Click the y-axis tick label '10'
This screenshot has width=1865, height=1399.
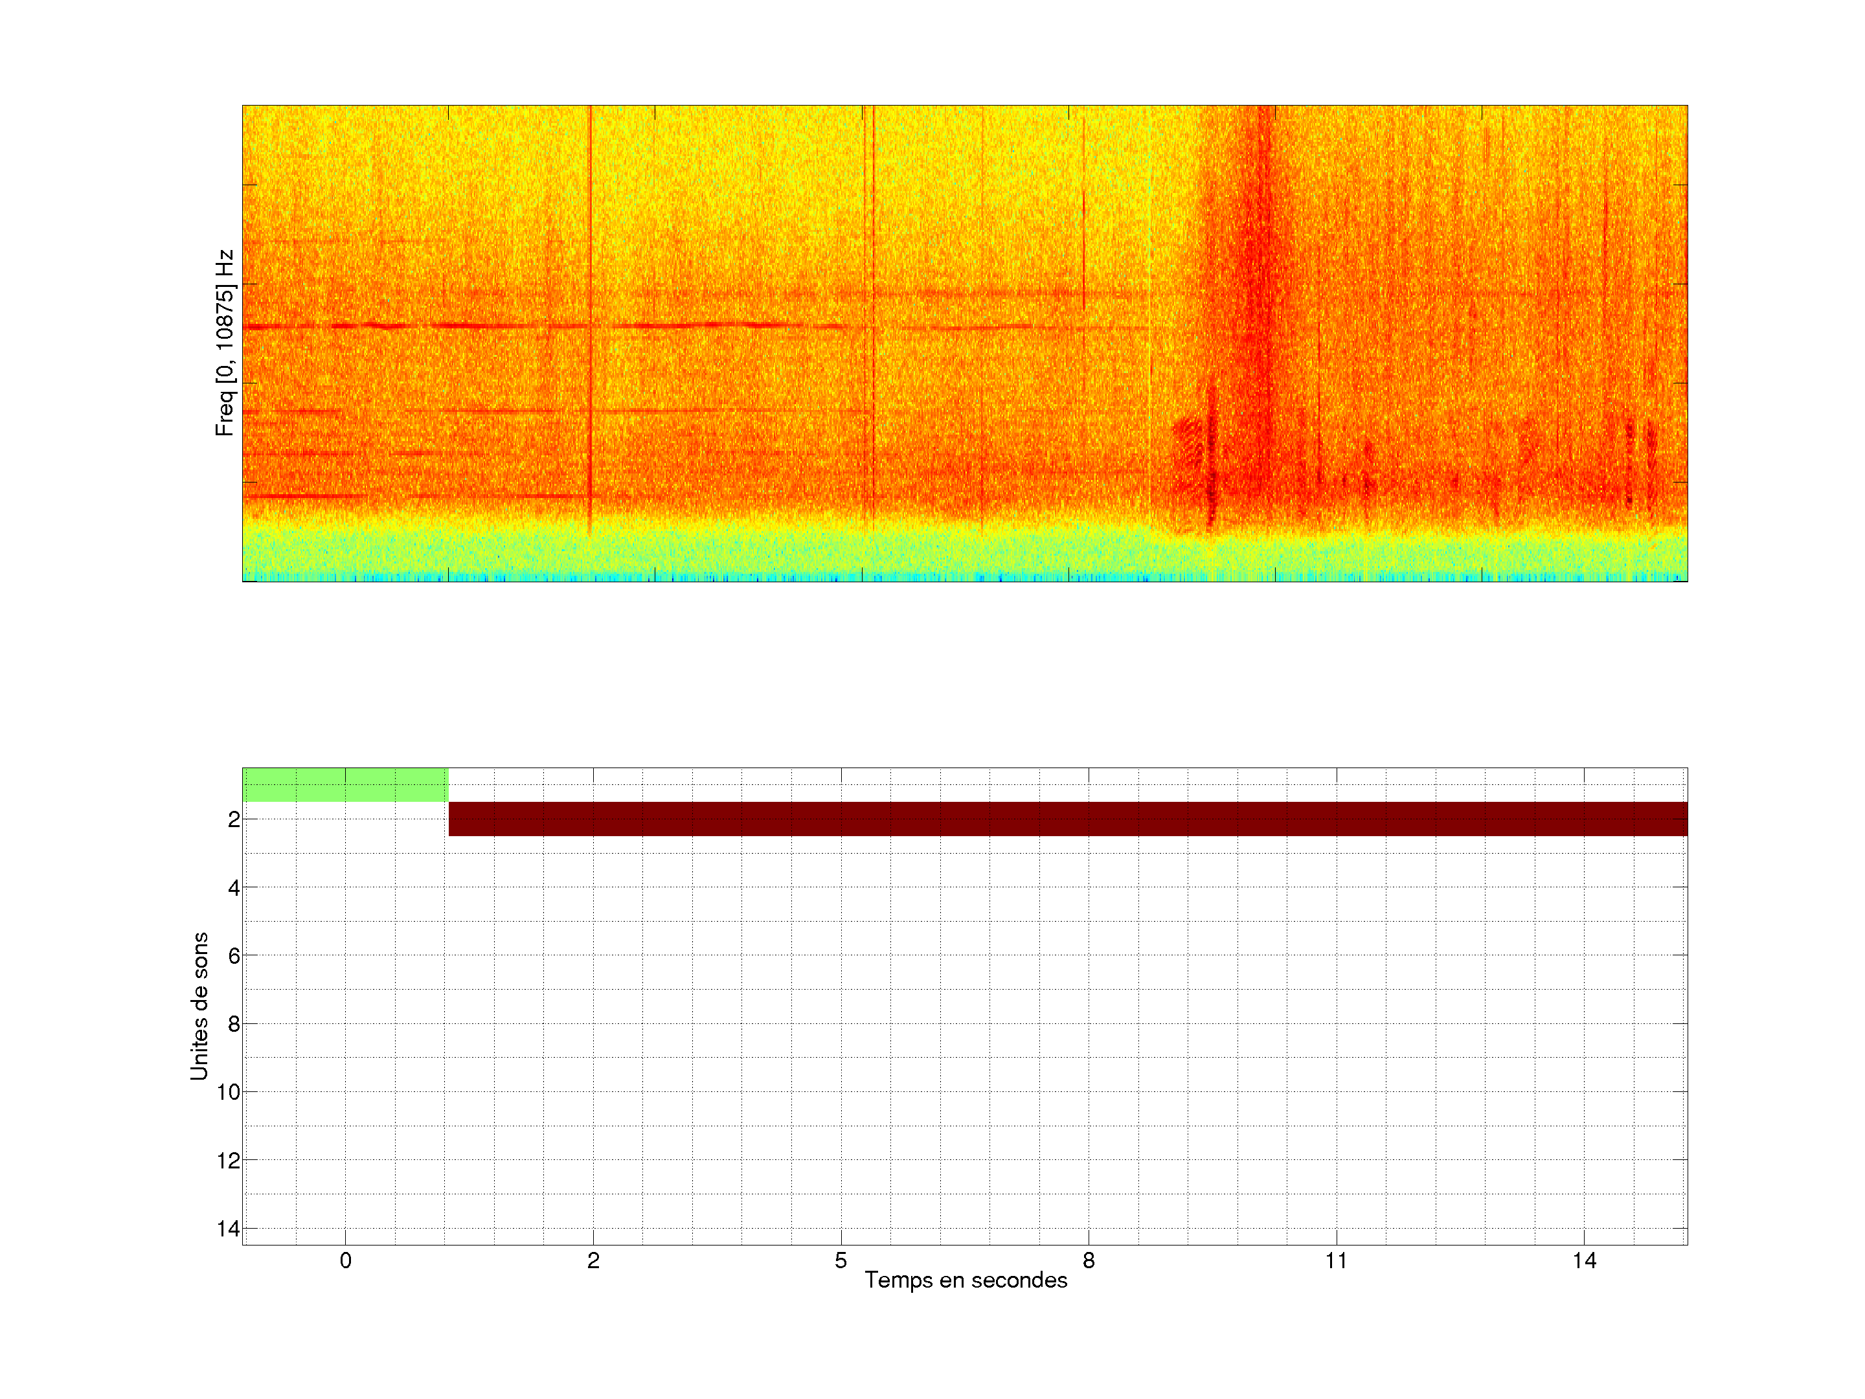[x=229, y=1092]
